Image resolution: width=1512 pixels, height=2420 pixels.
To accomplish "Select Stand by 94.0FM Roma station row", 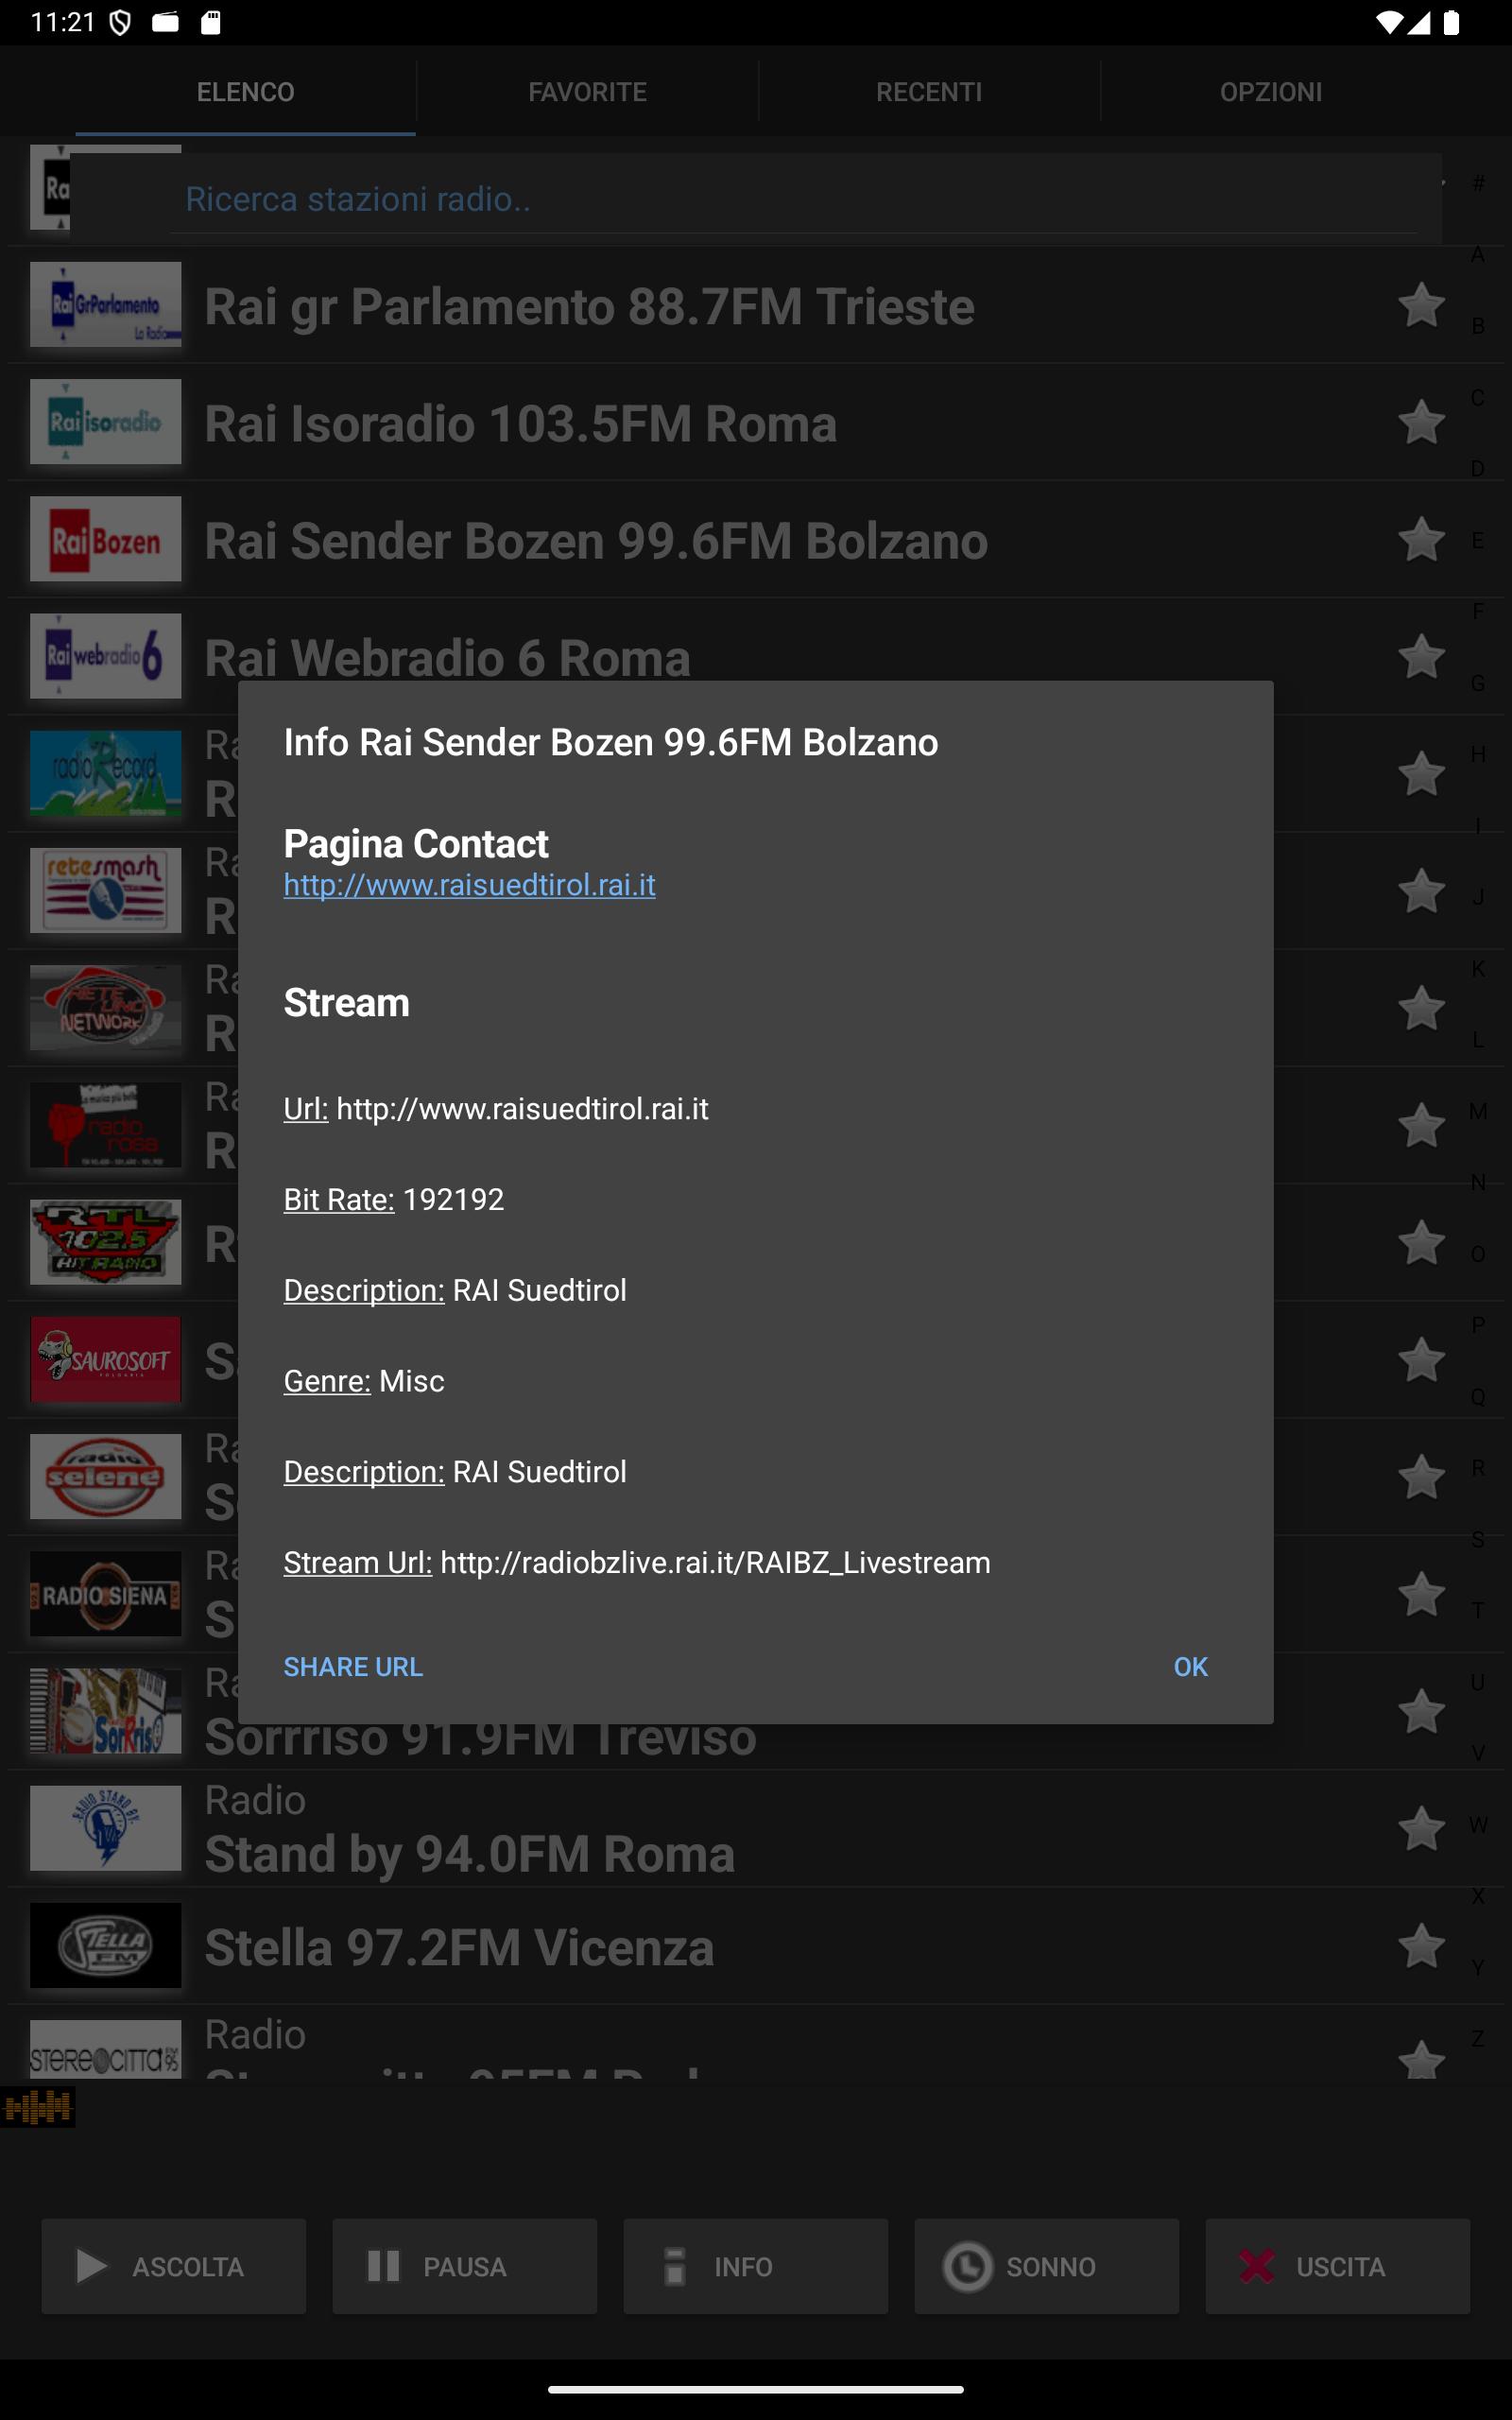I will pos(756,1829).
